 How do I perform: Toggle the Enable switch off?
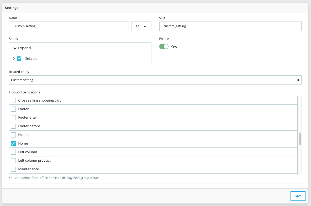click(164, 46)
